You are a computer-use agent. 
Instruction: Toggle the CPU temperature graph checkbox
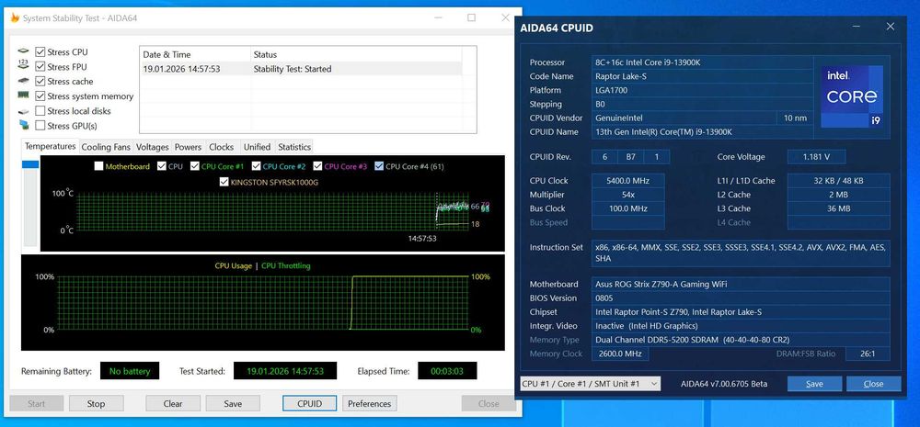[x=161, y=166]
